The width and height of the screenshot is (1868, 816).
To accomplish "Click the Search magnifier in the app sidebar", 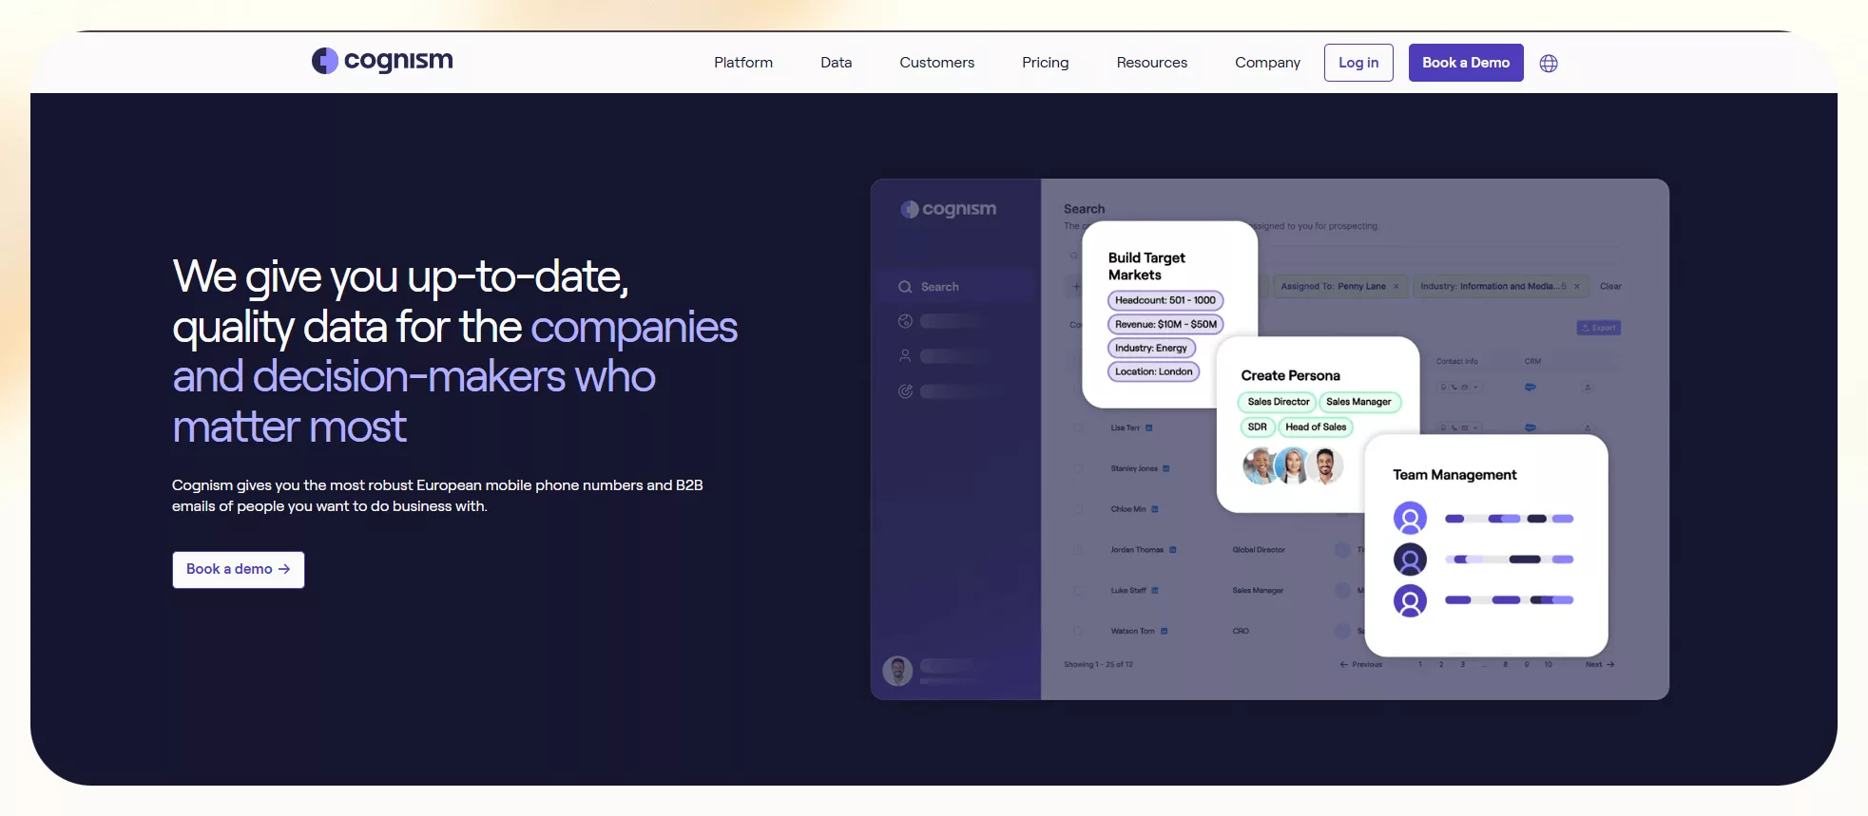I will (905, 287).
